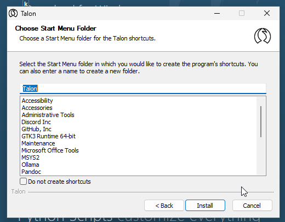Image resolution: width=285 pixels, height=222 pixels.
Task: Click the Start Menu folder name field
Action: [143, 89]
